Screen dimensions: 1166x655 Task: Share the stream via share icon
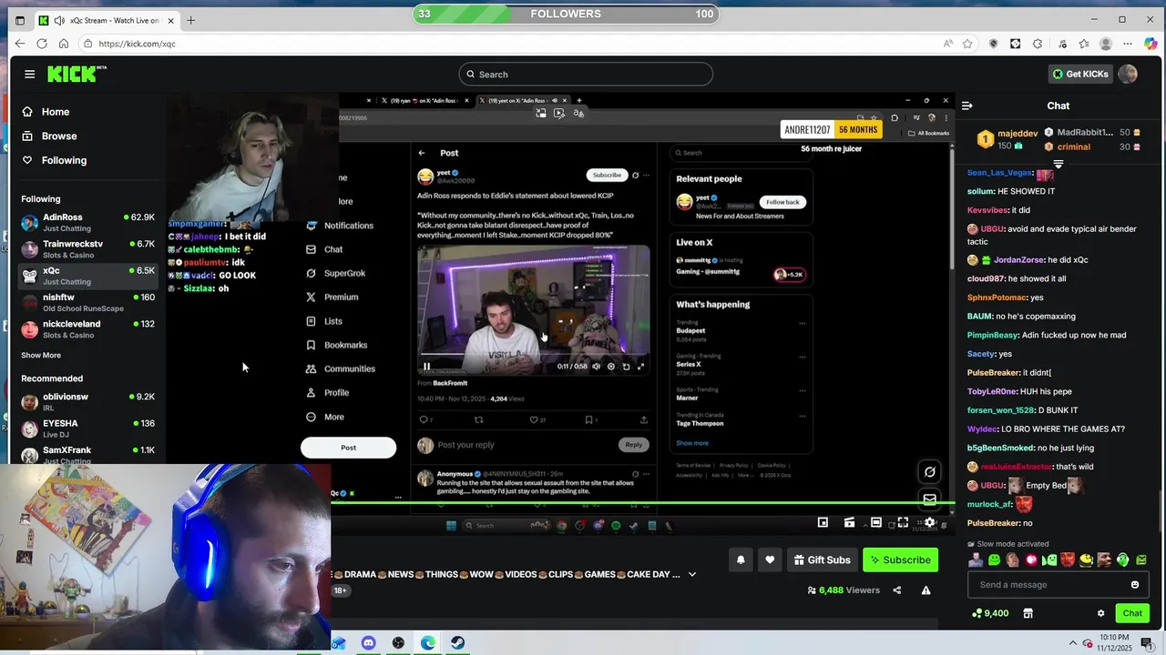(896, 590)
